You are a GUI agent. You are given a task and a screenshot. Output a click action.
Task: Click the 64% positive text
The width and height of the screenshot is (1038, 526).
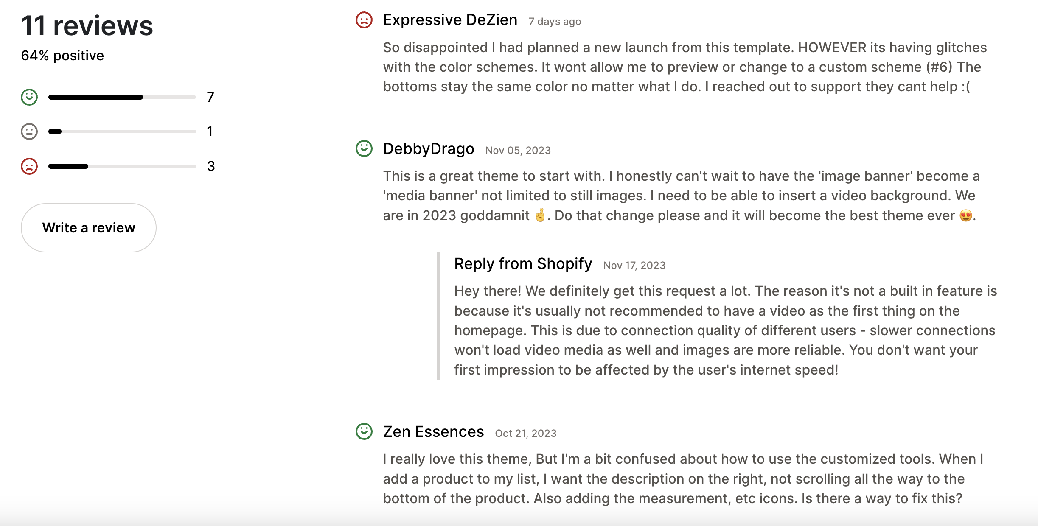pyautogui.click(x=62, y=55)
